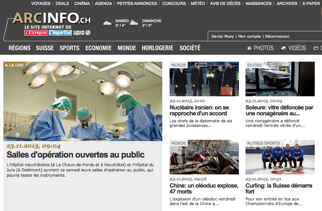Click the camera icon beside Photos
The width and height of the screenshot is (322, 211).
249,48
